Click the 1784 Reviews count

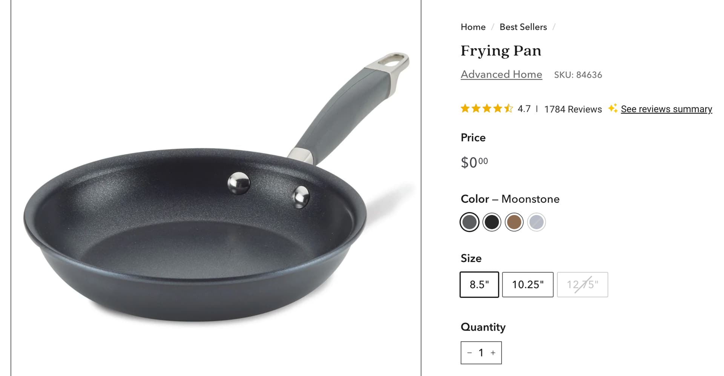click(x=573, y=109)
